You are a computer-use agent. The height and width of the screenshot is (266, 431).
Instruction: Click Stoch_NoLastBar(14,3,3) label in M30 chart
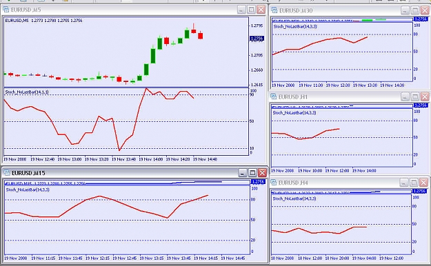[295, 27]
